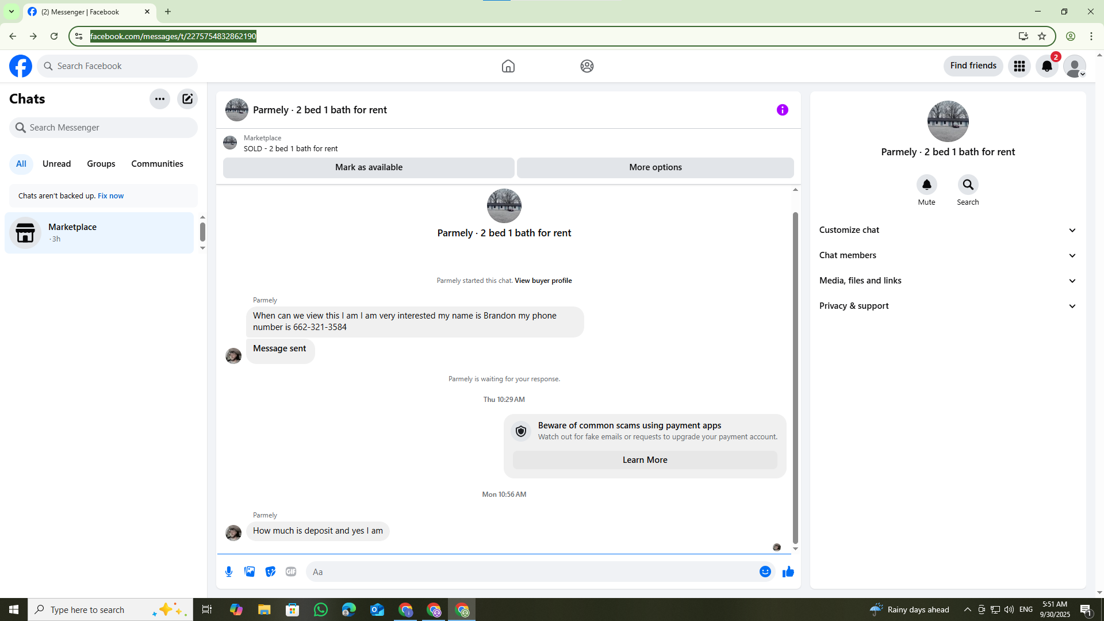Open the notifications bell
This screenshot has width=1104, height=621.
(1047, 66)
